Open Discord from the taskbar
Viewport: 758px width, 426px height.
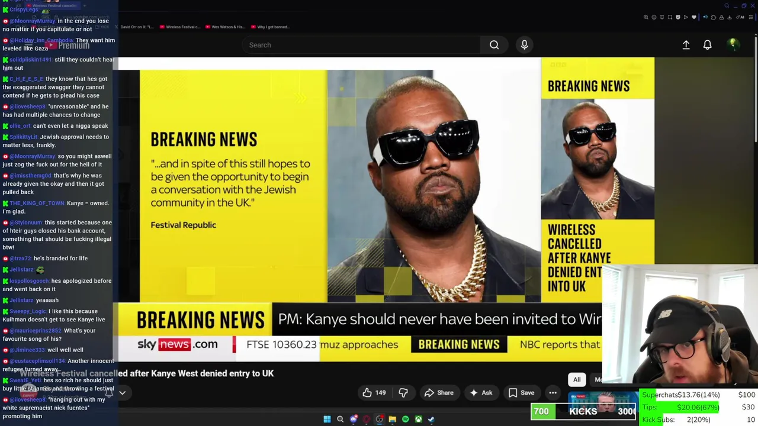tap(354, 419)
